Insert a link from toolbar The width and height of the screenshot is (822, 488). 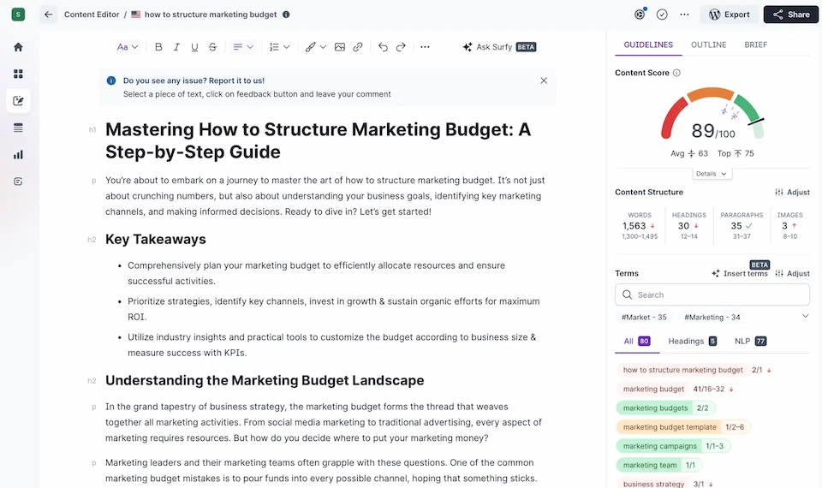click(358, 47)
